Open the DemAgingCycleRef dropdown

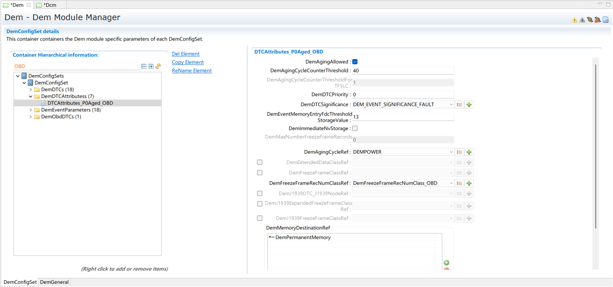tap(451, 152)
